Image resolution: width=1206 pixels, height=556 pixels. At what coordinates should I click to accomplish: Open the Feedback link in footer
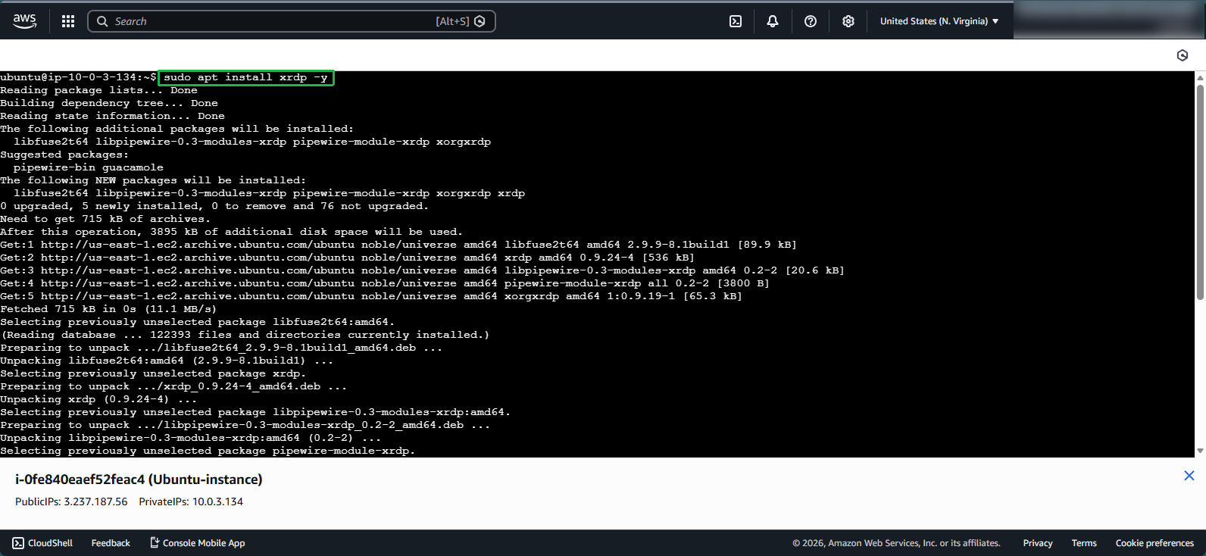[111, 543]
